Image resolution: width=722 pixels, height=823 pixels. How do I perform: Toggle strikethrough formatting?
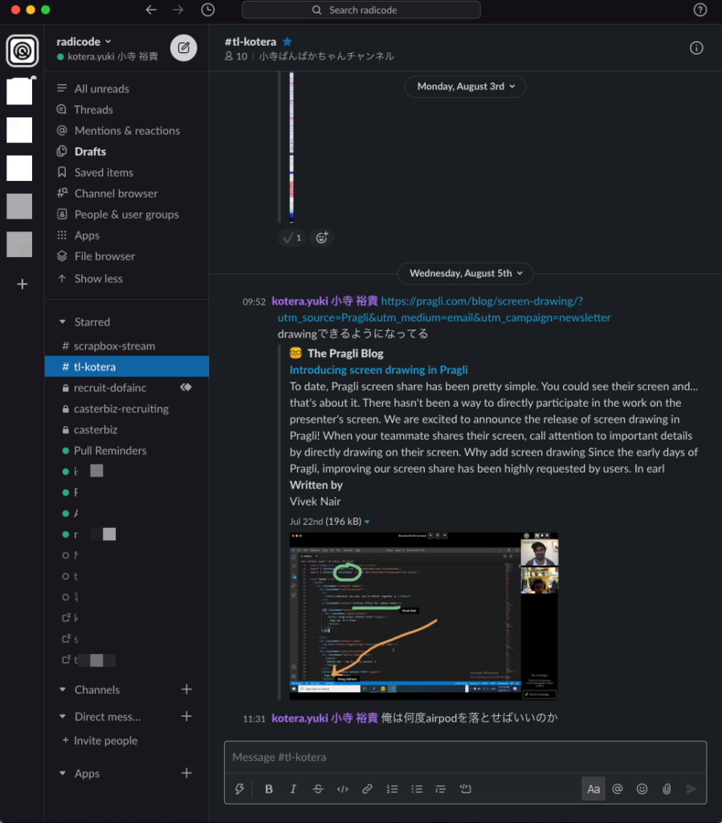pos(318,789)
